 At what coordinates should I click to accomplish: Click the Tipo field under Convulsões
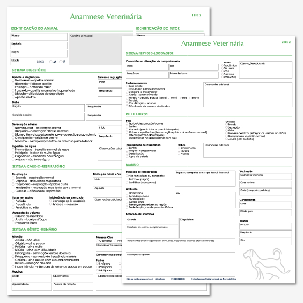(194, 67)
